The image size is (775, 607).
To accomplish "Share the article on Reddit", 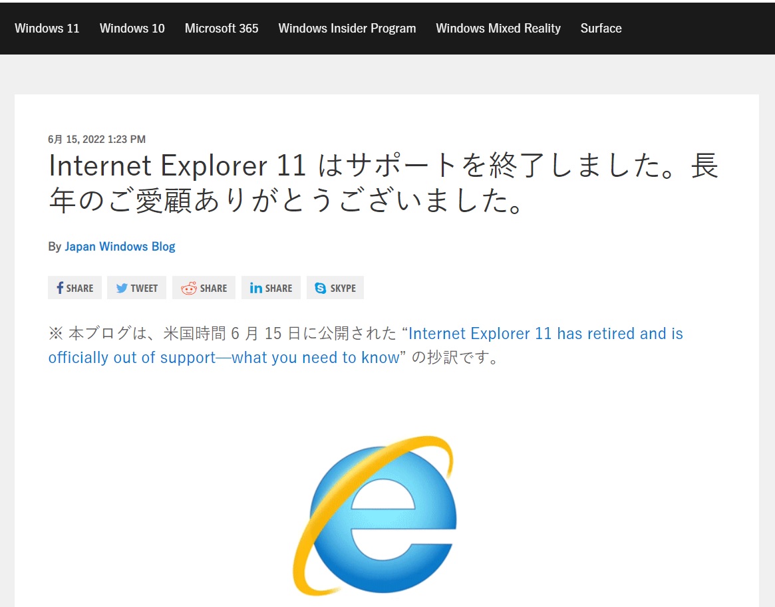I will pos(204,287).
